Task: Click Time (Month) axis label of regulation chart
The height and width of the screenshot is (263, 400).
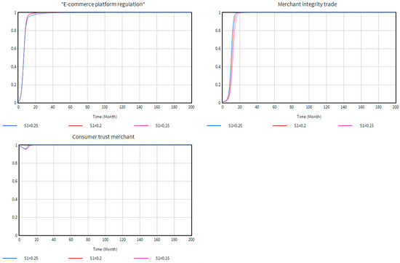Action: [x=105, y=117]
